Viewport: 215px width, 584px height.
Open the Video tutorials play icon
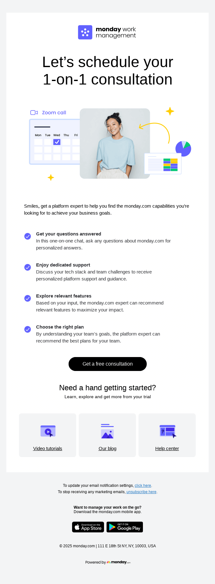[47, 431]
